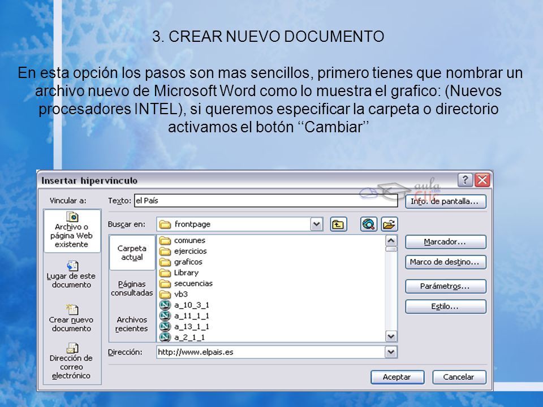Click the a_13_1_1 web file icon
Screen dimensions: 543x407
(165, 326)
